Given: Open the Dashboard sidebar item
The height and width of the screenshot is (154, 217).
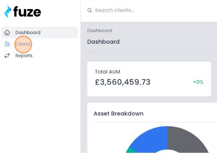Looking at the screenshot, I should [40, 32].
